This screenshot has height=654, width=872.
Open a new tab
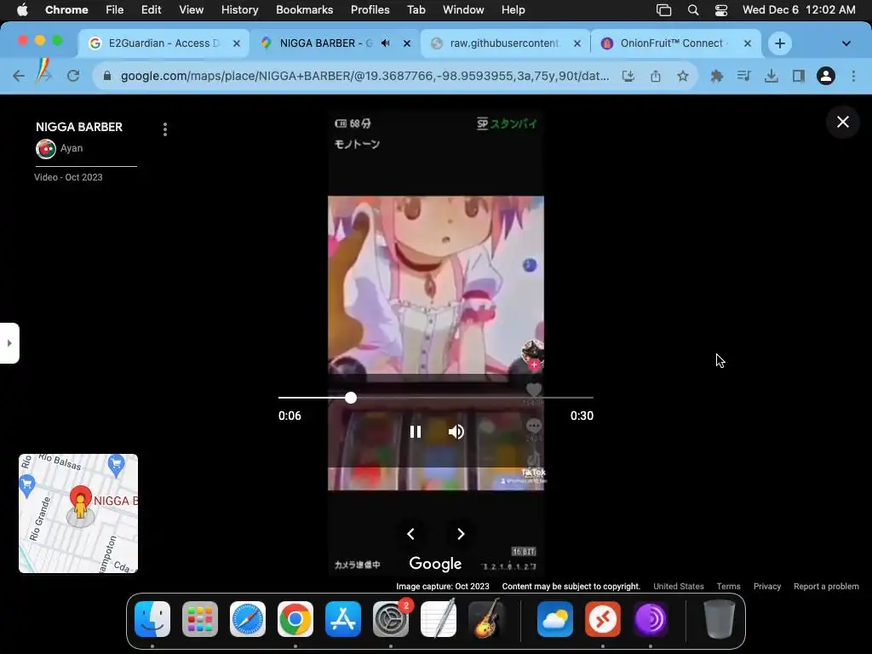(x=780, y=43)
